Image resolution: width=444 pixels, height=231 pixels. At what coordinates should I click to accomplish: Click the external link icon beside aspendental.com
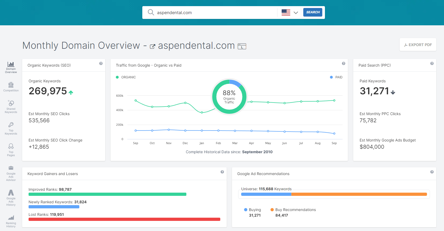[152, 47]
